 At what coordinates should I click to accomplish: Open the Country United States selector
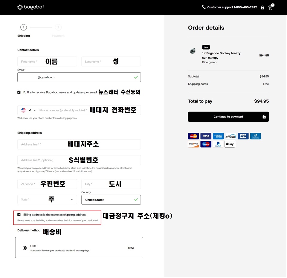click(111, 200)
